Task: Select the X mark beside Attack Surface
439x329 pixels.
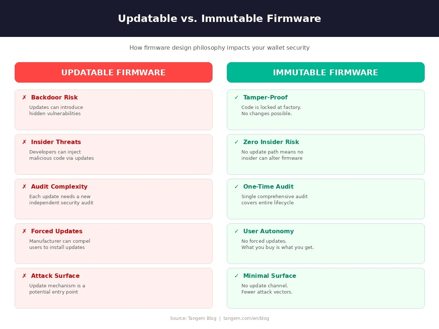Action: (x=24, y=276)
